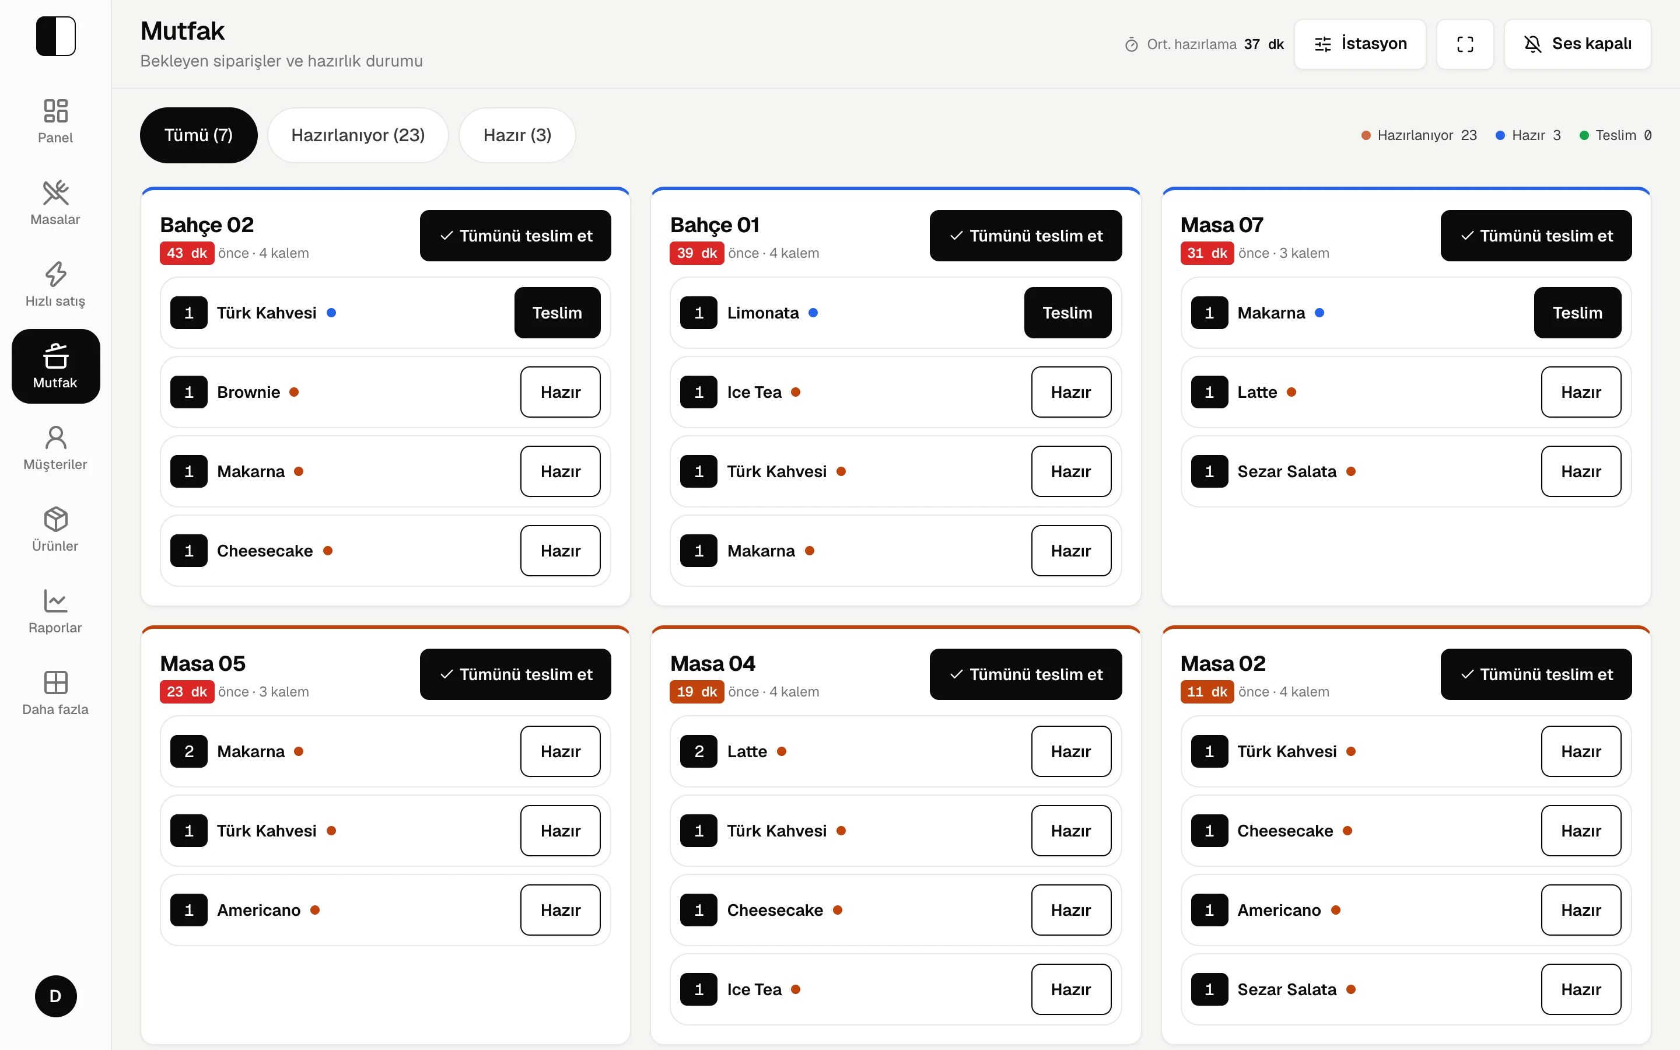1680x1050 pixels.
Task: Mark Brownie ready in Bahçe 02
Action: 560,393
